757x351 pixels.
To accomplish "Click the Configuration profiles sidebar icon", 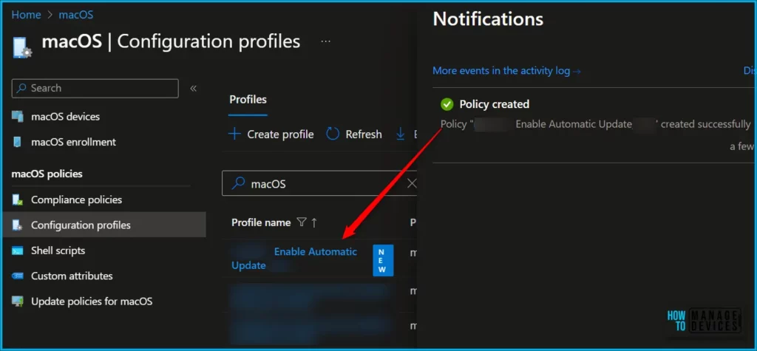I will [18, 225].
